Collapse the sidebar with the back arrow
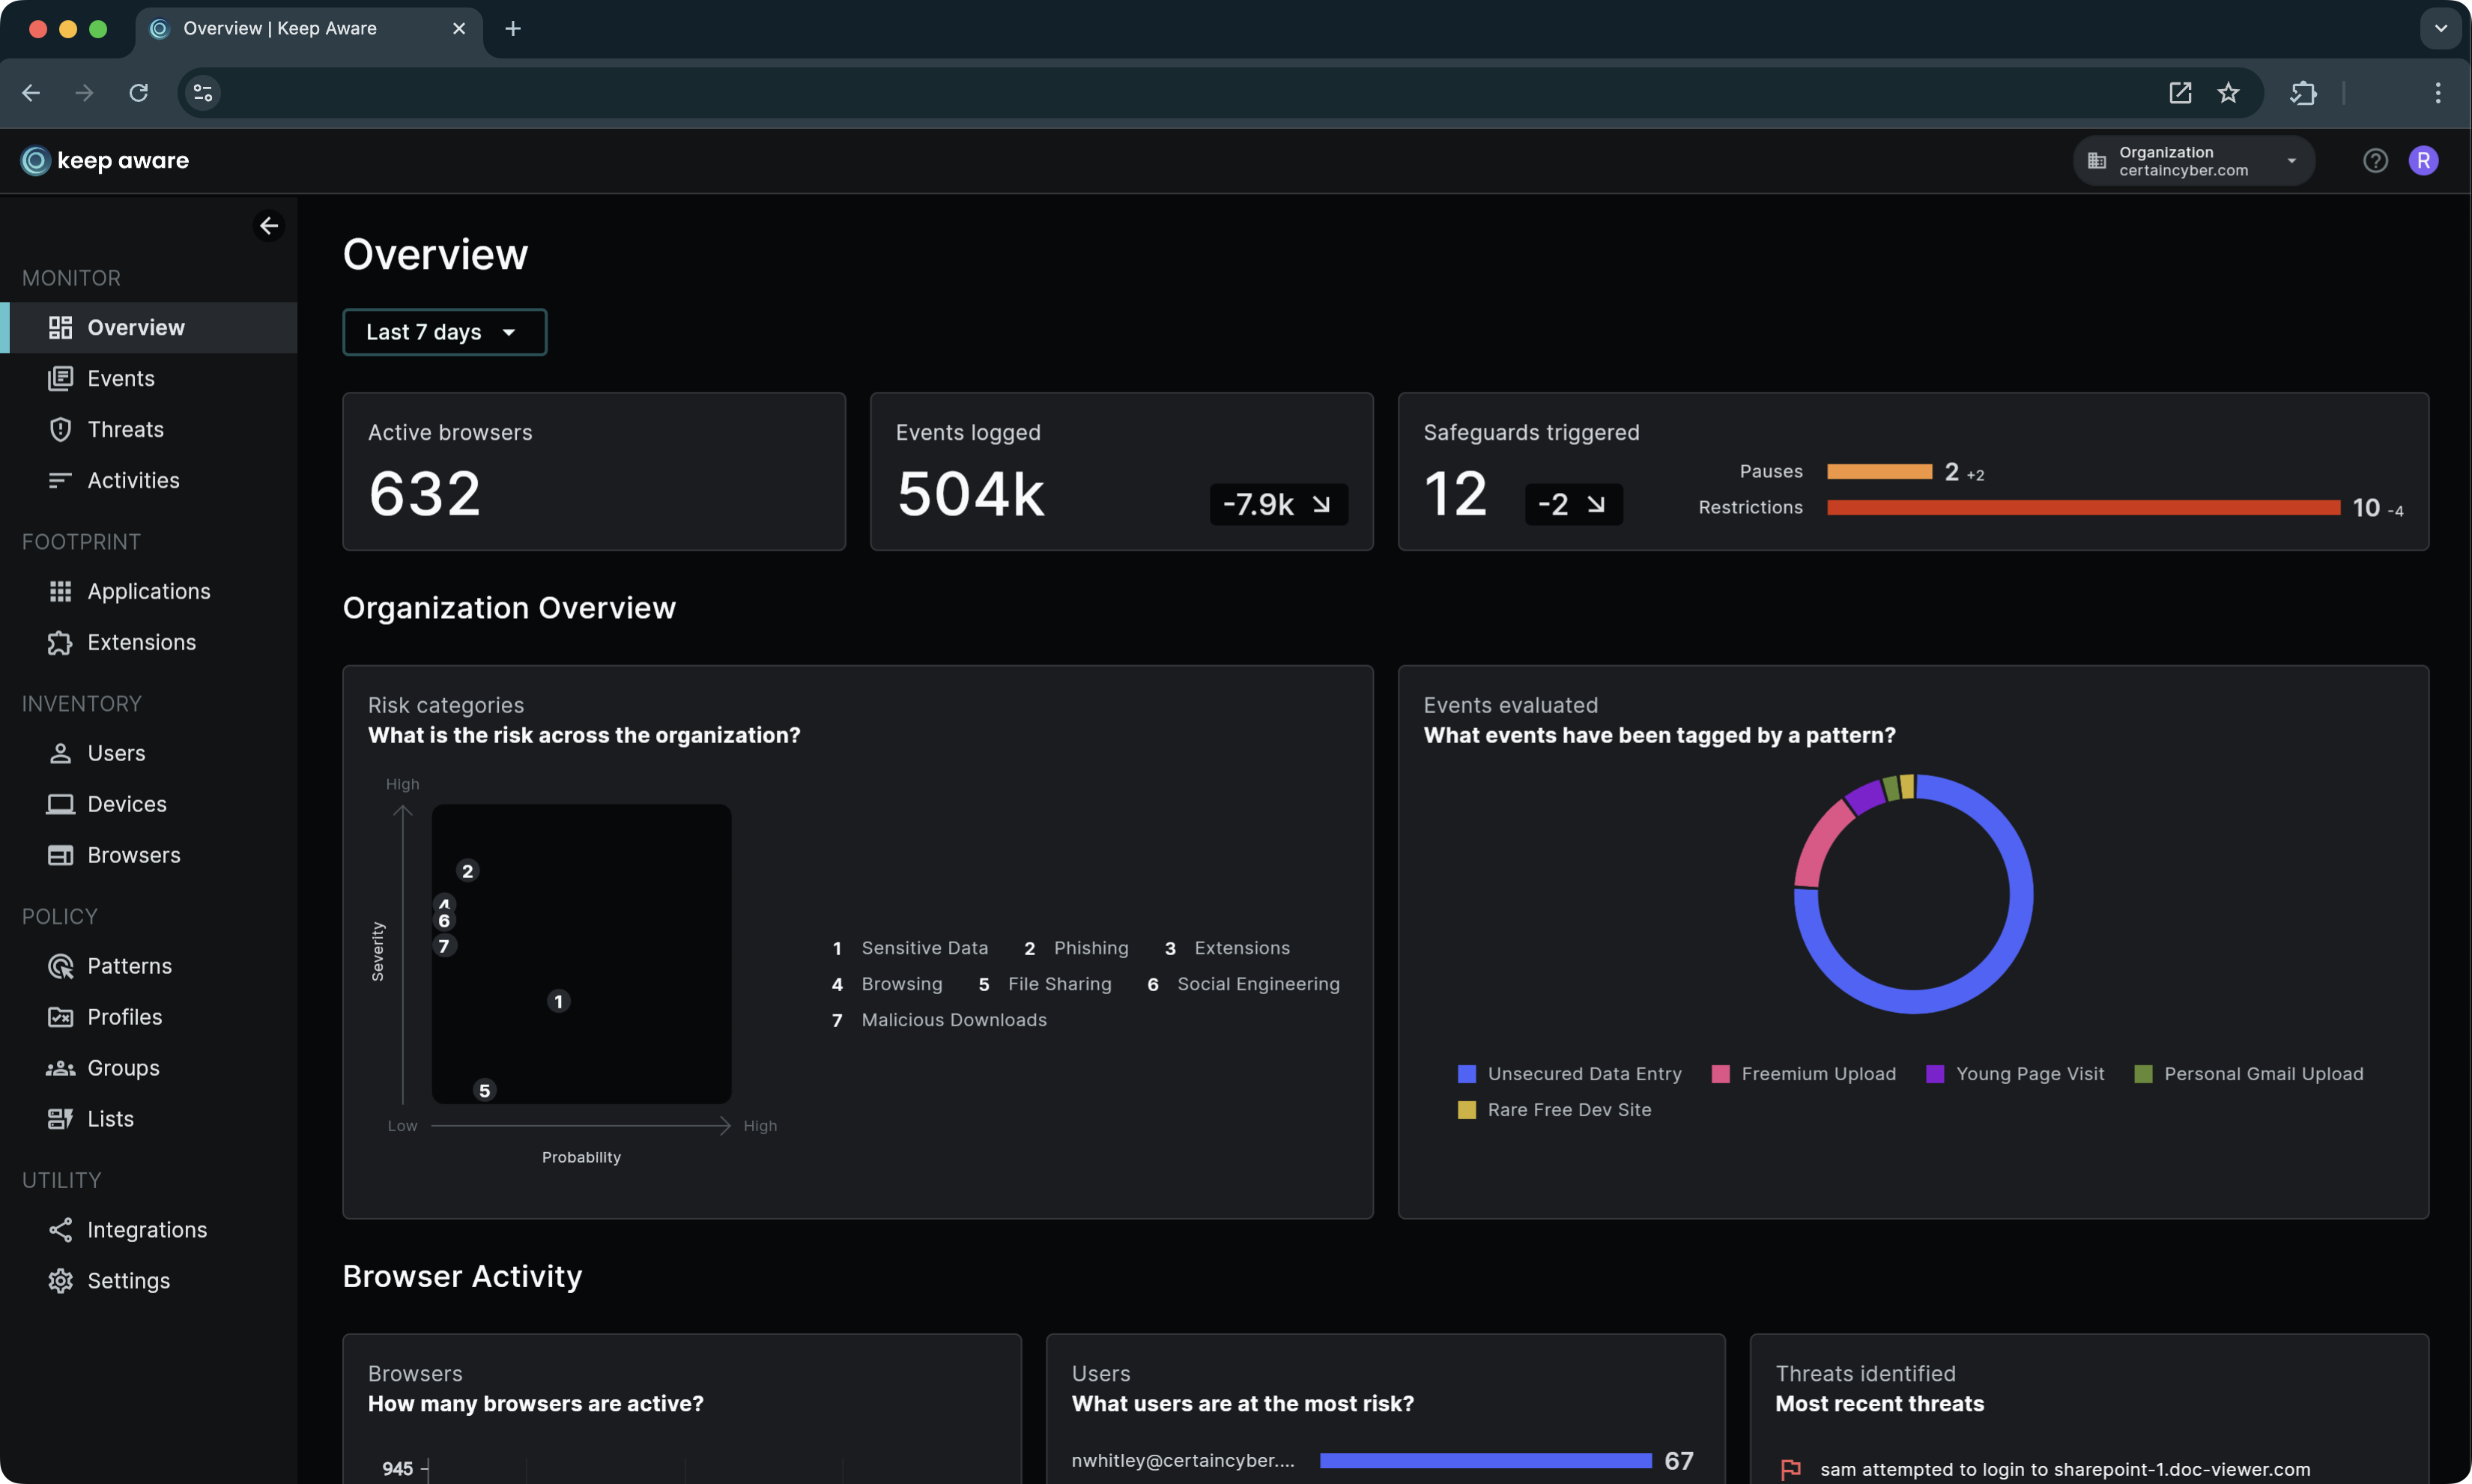The height and width of the screenshot is (1484, 2472). coord(268,225)
